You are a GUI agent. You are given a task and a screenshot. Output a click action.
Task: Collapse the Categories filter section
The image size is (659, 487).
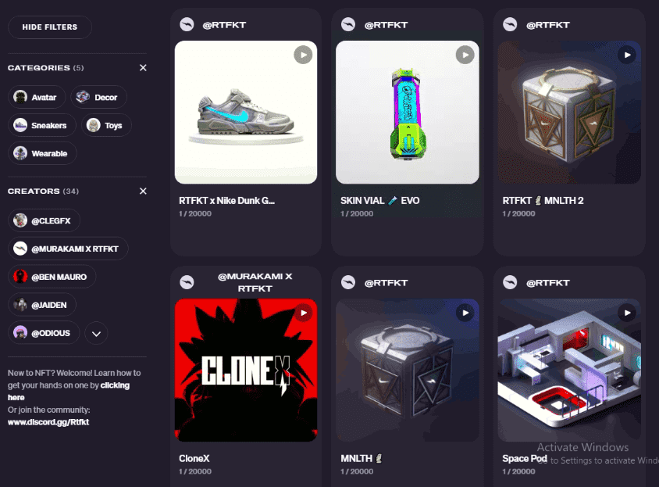[x=143, y=68]
